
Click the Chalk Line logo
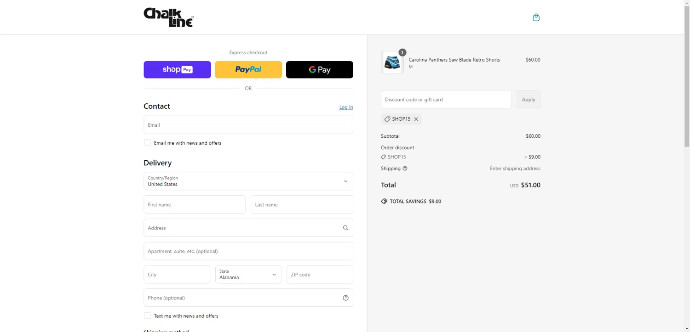[169, 17]
